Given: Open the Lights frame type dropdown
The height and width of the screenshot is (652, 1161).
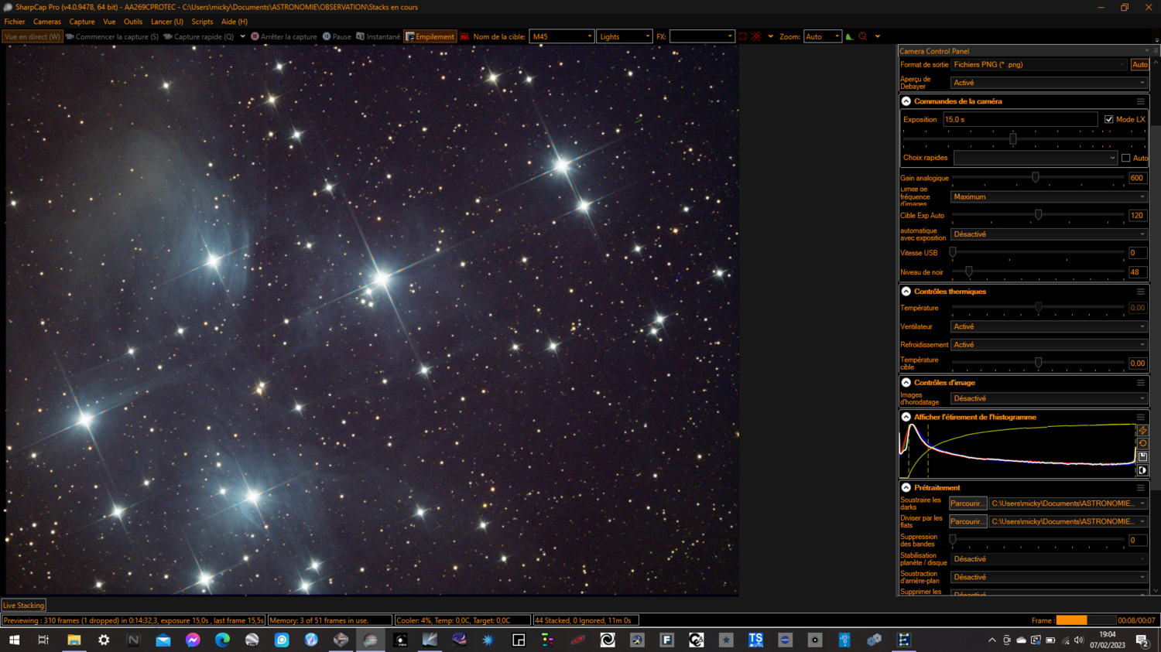Looking at the screenshot, I should (x=647, y=36).
